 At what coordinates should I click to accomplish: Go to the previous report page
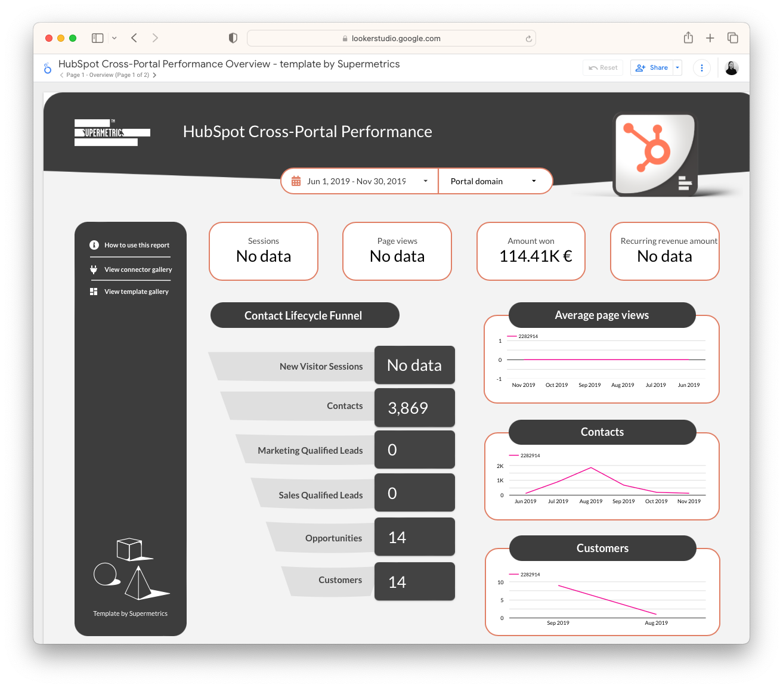[61, 75]
